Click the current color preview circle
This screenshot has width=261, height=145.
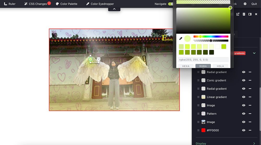[187, 39]
